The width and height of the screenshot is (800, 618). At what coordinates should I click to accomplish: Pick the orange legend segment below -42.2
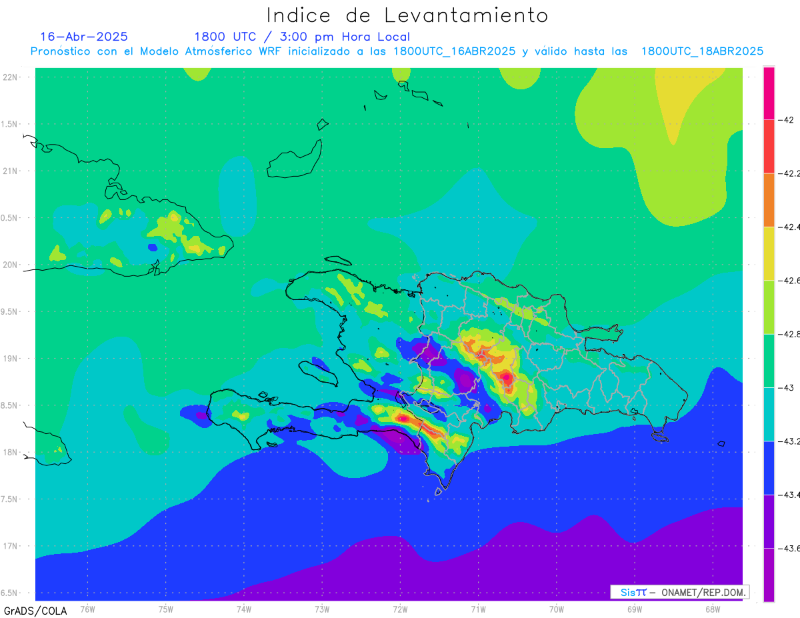pos(769,200)
